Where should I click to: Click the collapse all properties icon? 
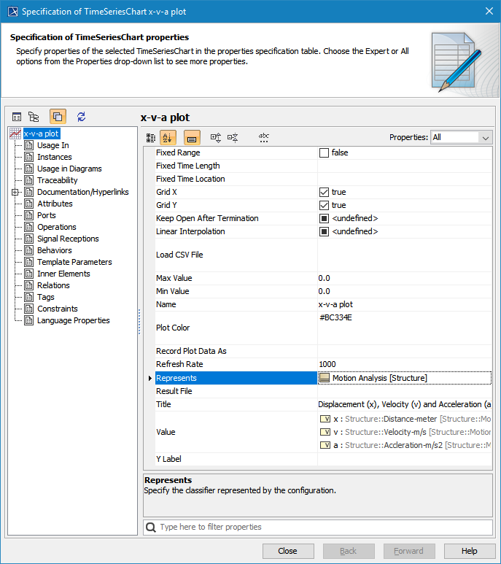coord(233,137)
